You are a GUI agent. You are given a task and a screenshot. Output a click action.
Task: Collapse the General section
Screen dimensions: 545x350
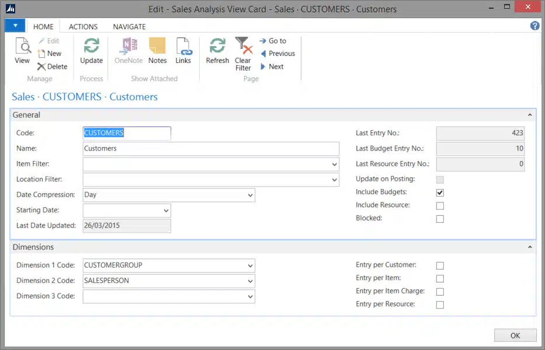coord(529,116)
